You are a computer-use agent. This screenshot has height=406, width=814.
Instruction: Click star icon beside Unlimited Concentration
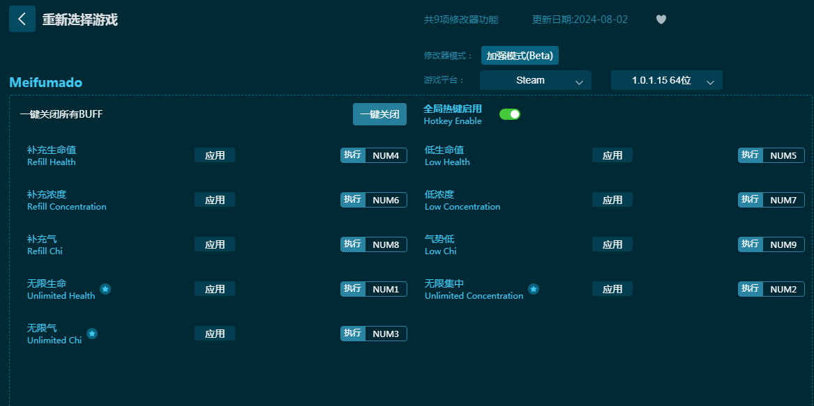tap(534, 289)
